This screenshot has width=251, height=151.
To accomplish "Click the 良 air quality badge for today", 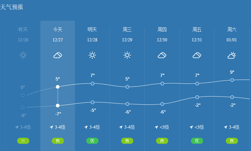I will [58, 141].
